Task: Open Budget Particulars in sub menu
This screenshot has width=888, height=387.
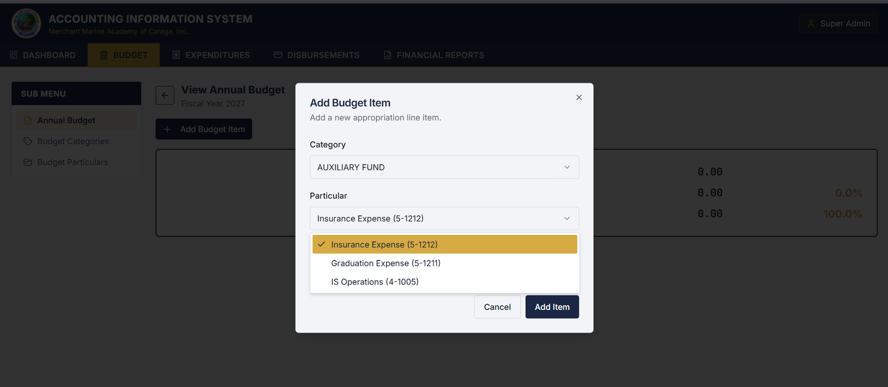Action: (x=76, y=162)
